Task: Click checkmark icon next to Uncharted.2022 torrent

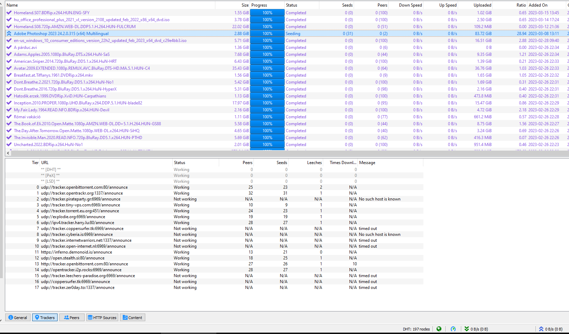Action: tap(9, 144)
